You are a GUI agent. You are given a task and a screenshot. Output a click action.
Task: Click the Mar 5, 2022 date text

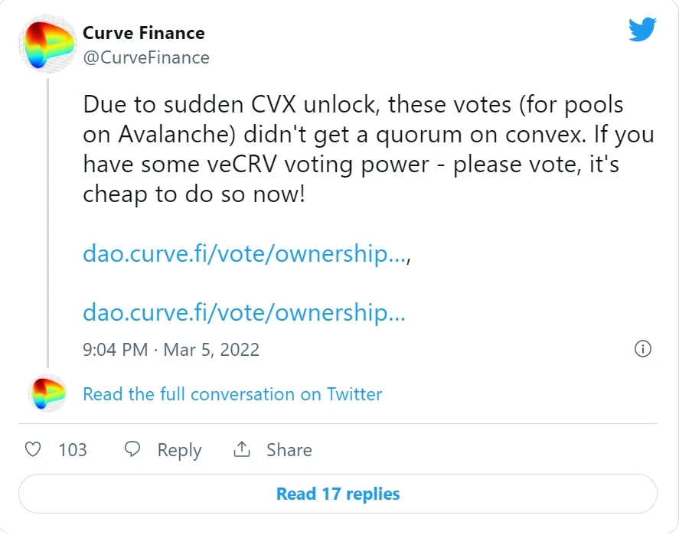tap(211, 350)
